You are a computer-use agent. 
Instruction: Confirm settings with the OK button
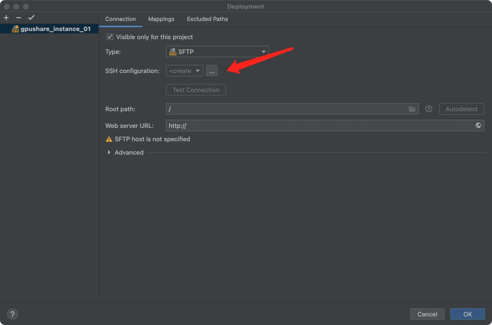[x=467, y=314]
